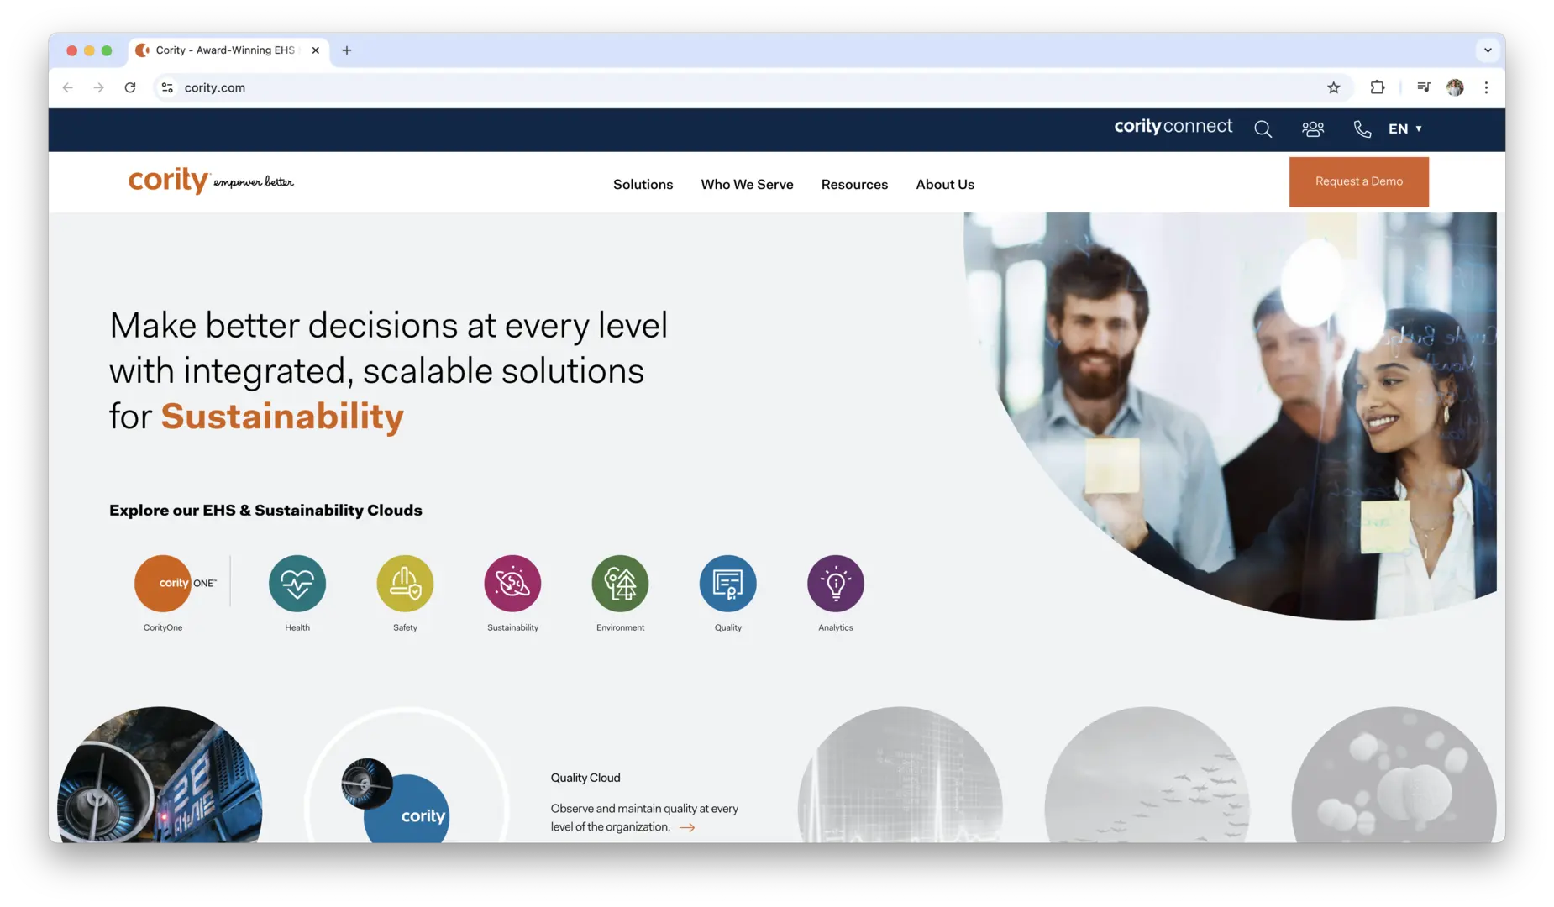Image resolution: width=1554 pixels, height=907 pixels.
Task: Click the address bar showing cority.com
Action: tap(752, 87)
